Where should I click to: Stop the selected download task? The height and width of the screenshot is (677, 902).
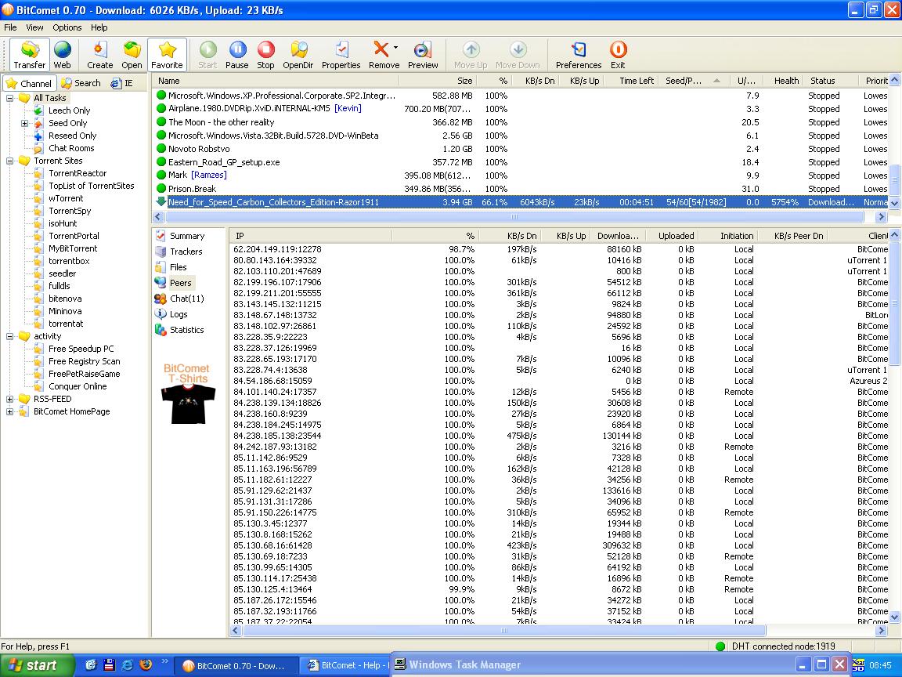click(x=265, y=55)
